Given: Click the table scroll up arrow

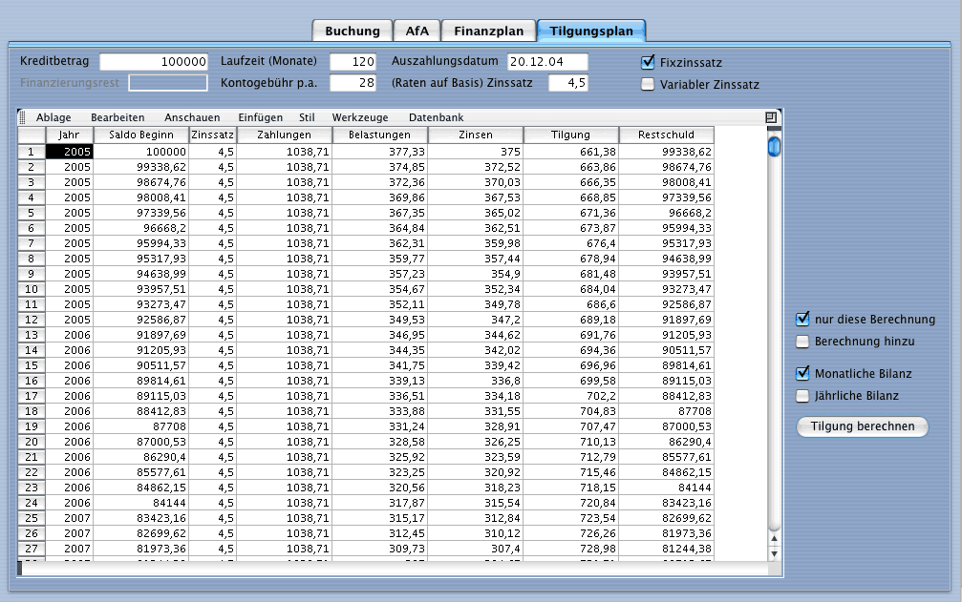Looking at the screenshot, I should (774, 539).
